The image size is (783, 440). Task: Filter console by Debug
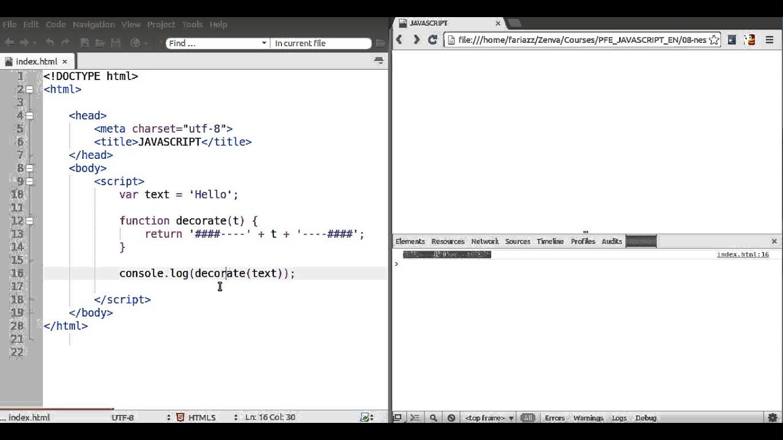[x=646, y=418]
